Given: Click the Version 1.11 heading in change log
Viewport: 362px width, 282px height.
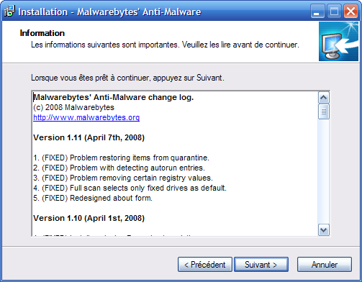Looking at the screenshot, I should [89, 137].
